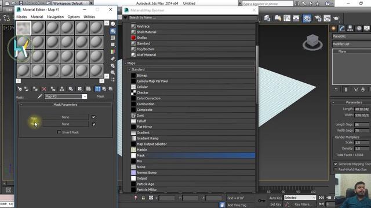This screenshot has height=208, width=371.
Task: Toggle the Map enable checkbox
Action: (93, 117)
